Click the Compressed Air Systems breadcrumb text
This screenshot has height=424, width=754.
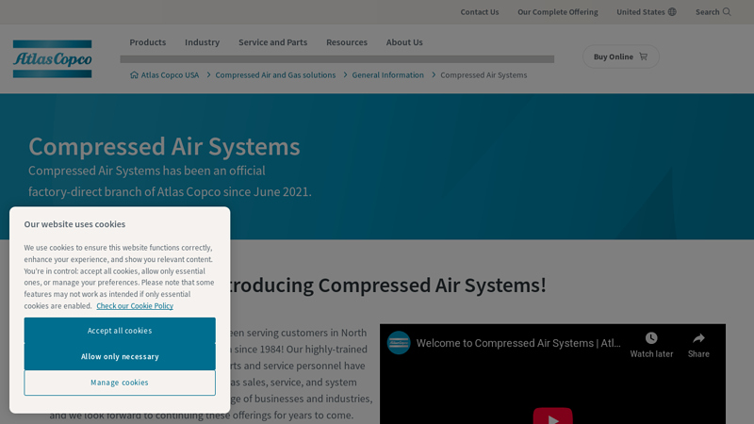[484, 75]
